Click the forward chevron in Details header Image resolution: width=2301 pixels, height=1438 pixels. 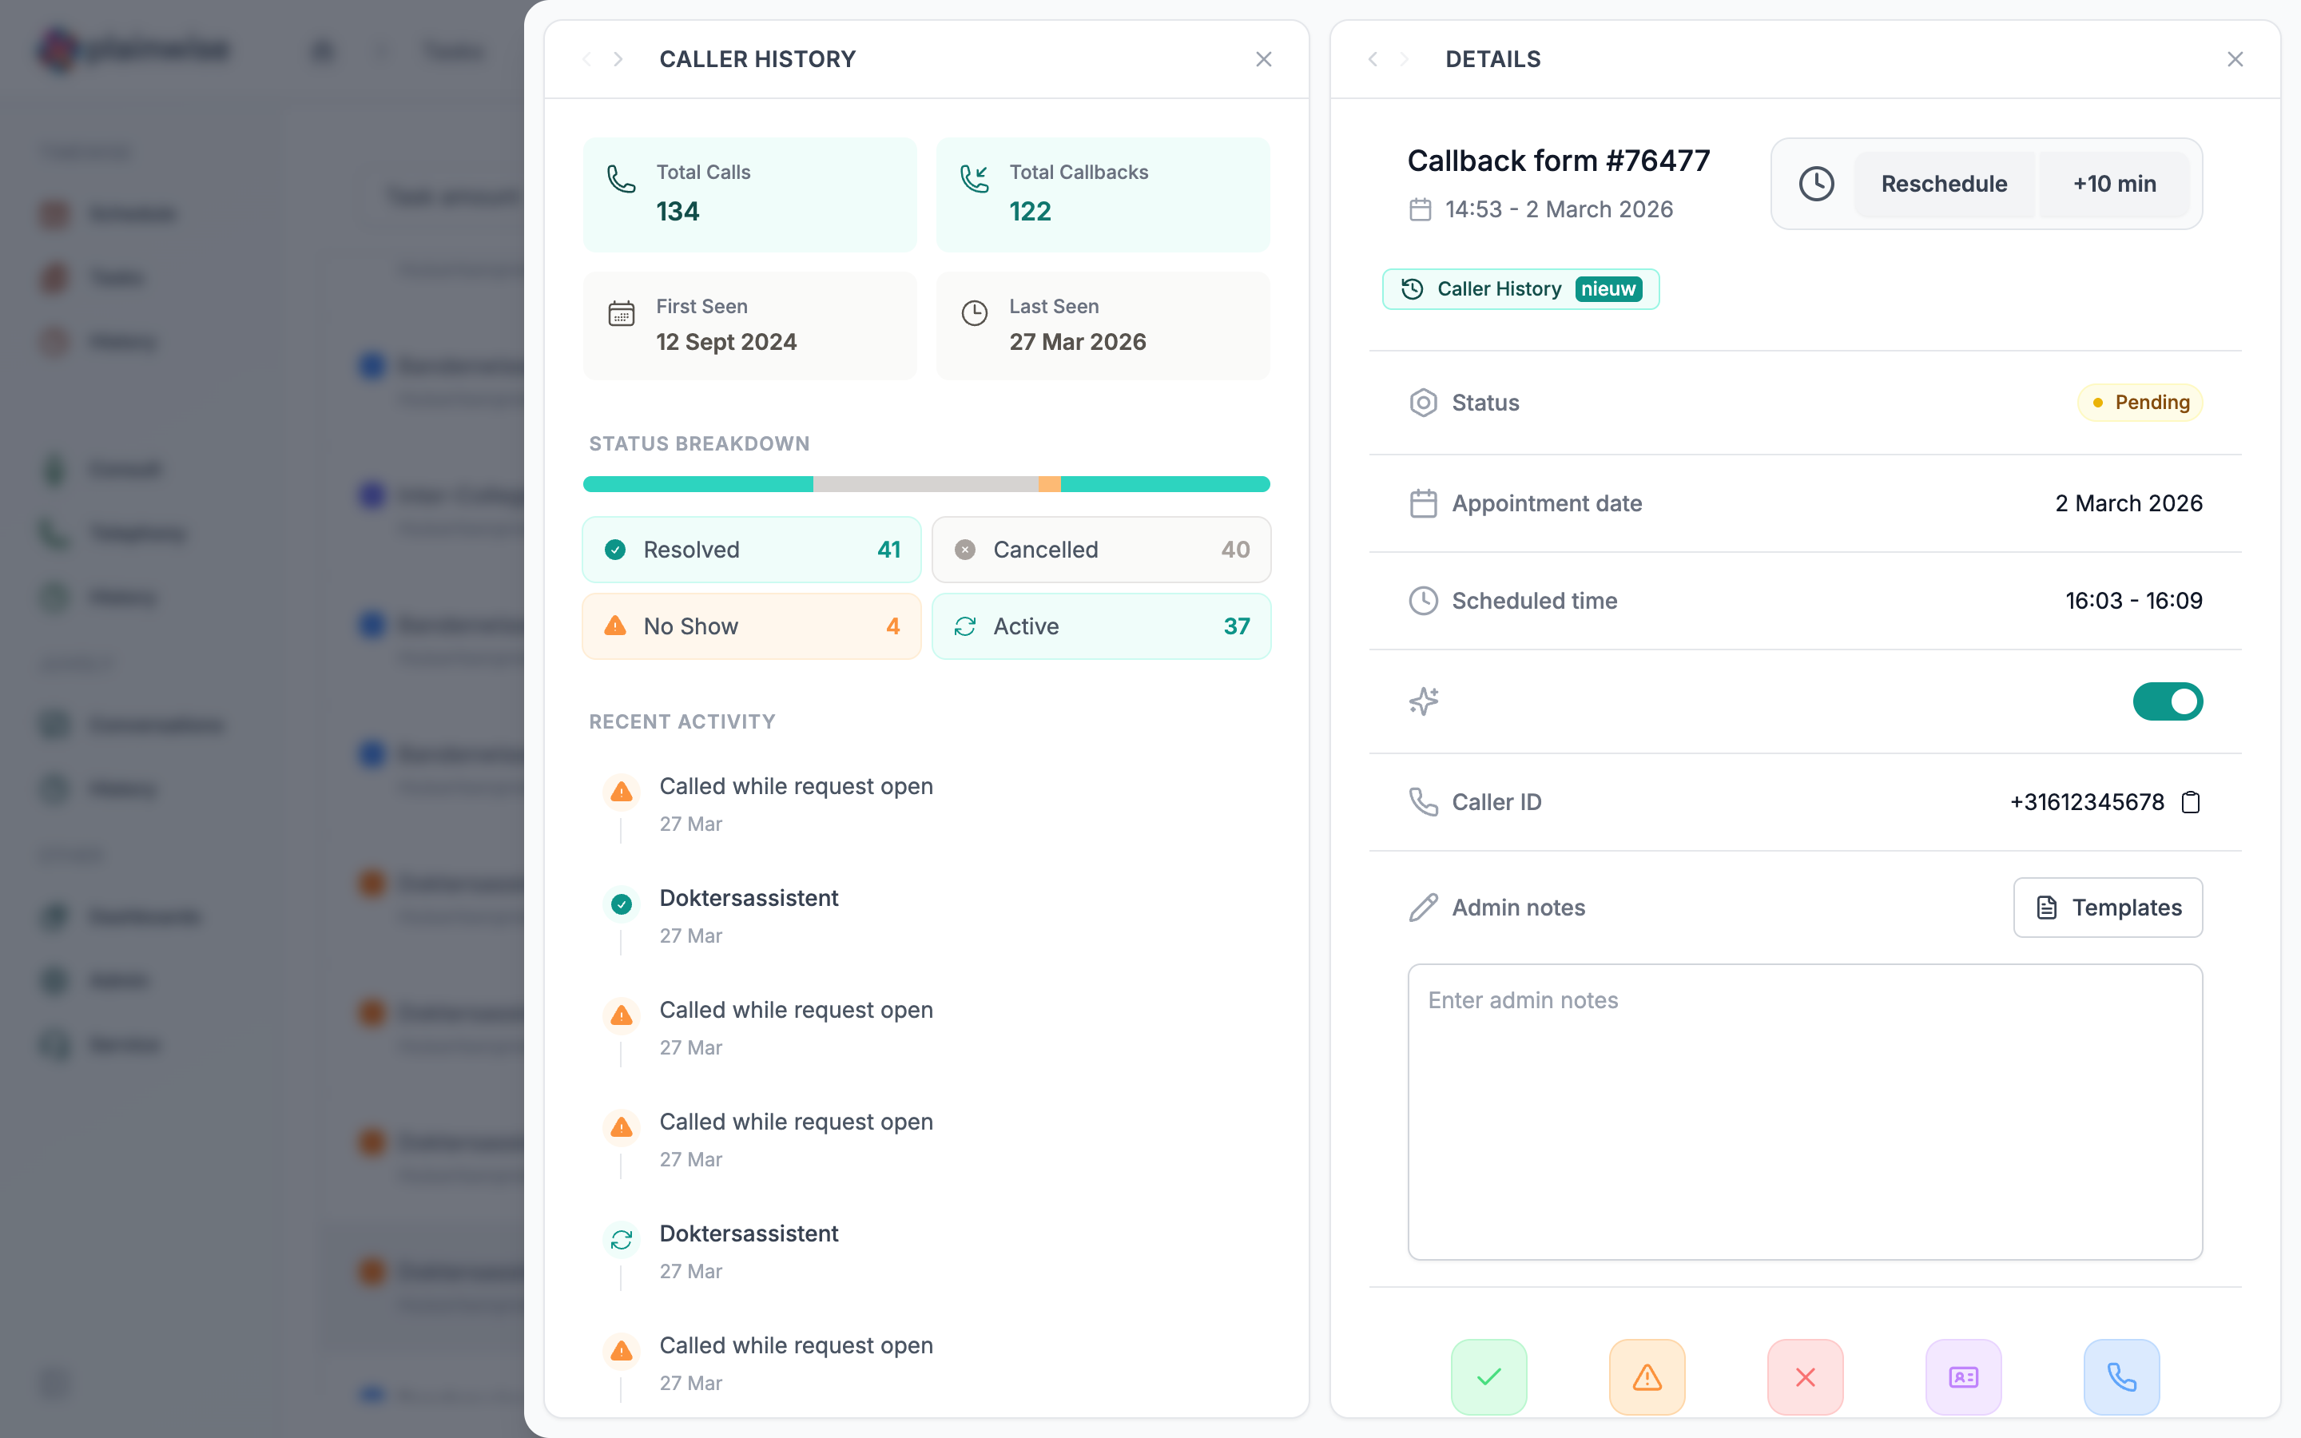pos(1404,59)
